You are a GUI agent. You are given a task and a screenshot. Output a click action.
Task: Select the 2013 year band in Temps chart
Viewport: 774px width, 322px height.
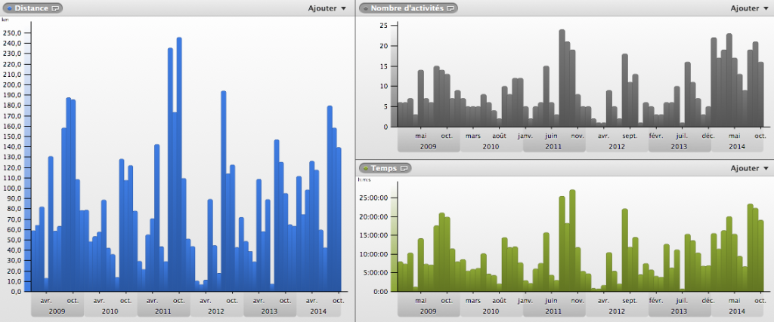pyautogui.click(x=679, y=311)
